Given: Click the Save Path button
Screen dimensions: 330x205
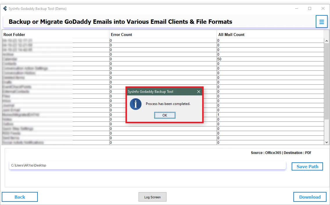Looking at the screenshot, I should (x=307, y=166).
